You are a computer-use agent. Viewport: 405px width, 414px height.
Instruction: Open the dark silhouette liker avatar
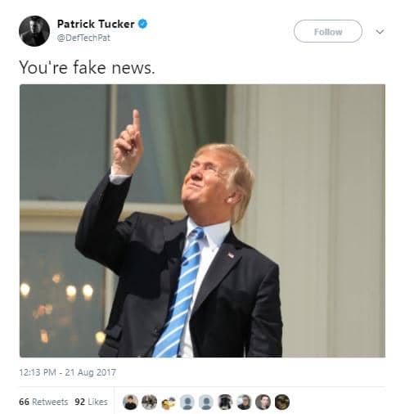tap(225, 403)
